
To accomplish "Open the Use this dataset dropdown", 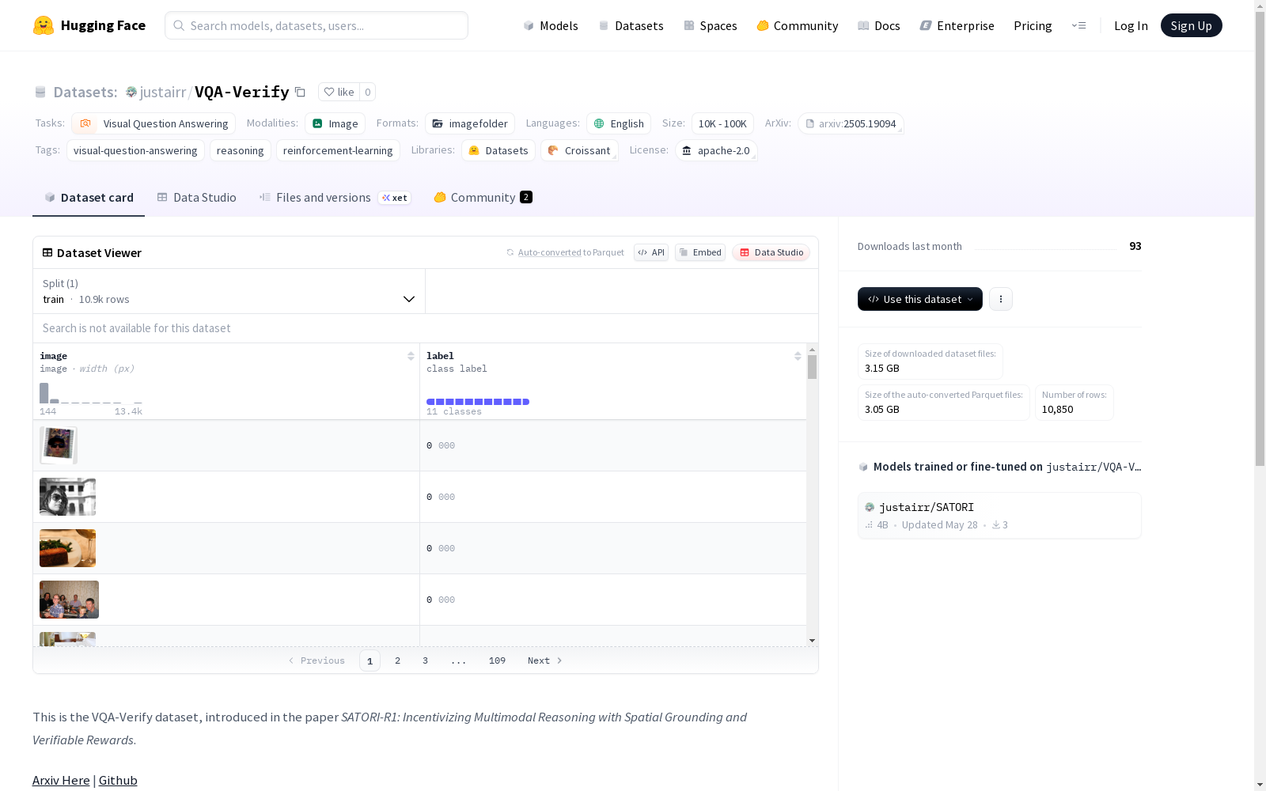I will [920, 299].
